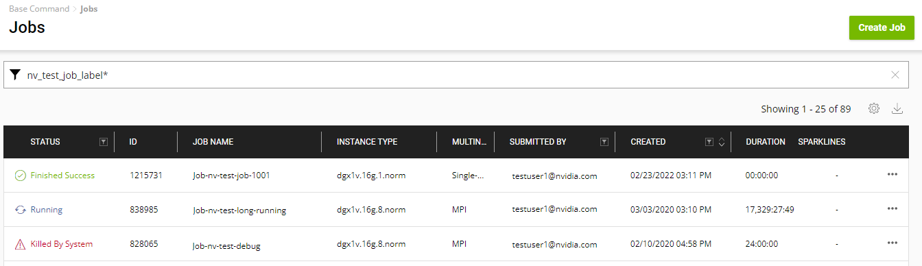Screen dimensions: 922x266
Task: Click instance type of Job-nv-test-debug
Action: (371, 244)
